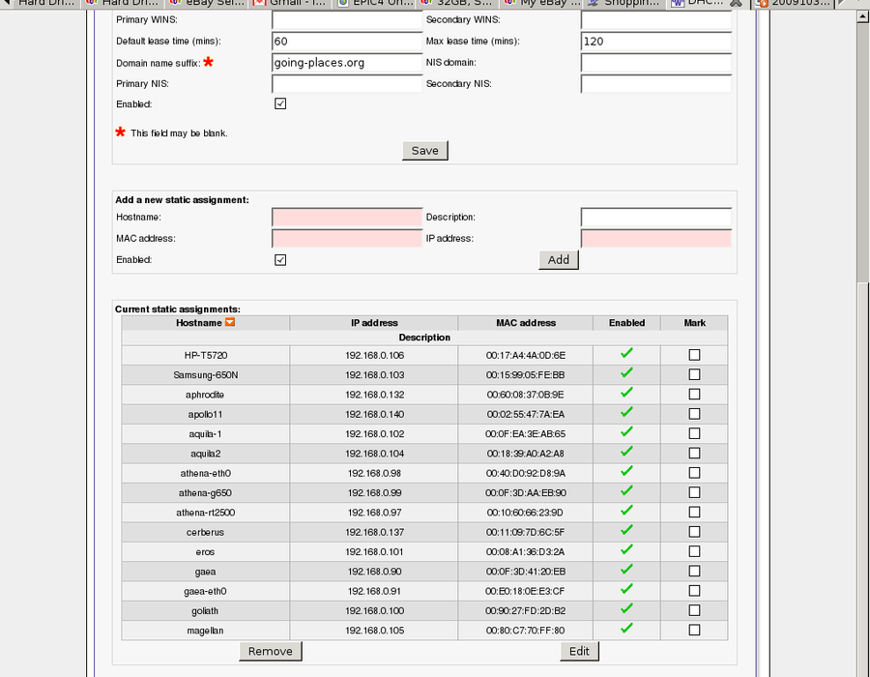Screen dimensions: 870x677
Task: Mark the goliath row checkbox
Action: [x=694, y=610]
